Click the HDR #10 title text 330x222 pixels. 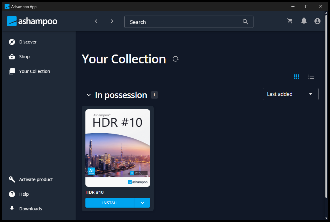[x=95, y=192]
